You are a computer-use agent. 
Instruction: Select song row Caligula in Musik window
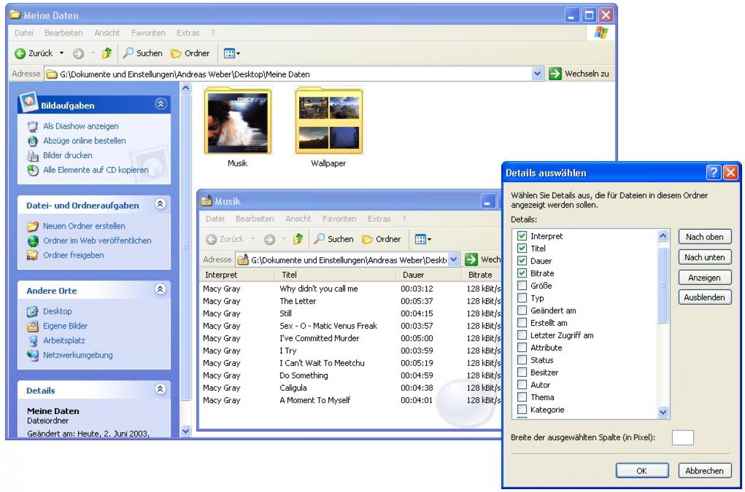point(349,388)
